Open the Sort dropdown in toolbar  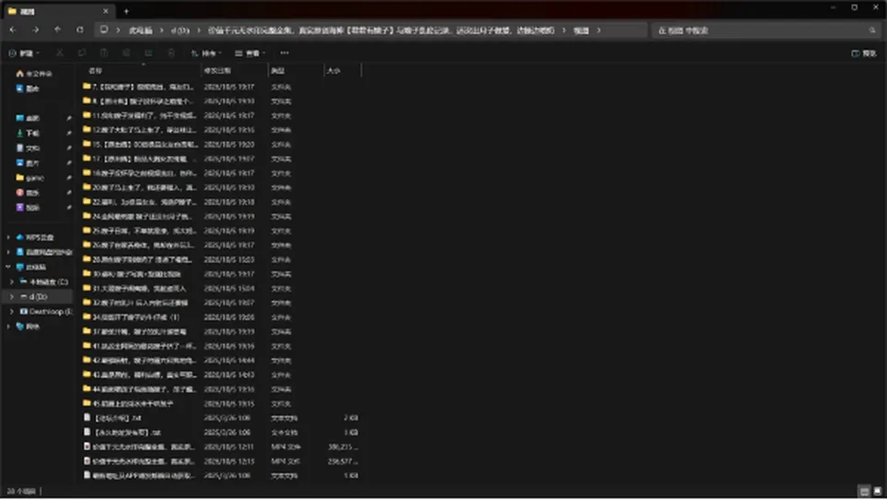tap(205, 54)
